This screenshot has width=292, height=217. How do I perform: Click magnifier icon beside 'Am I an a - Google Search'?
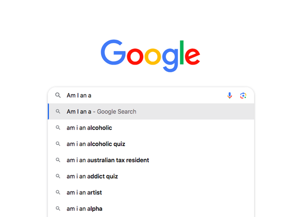(x=58, y=112)
